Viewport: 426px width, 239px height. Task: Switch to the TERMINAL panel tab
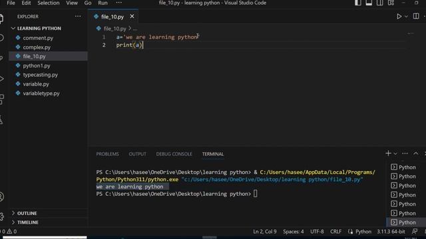coord(213,154)
